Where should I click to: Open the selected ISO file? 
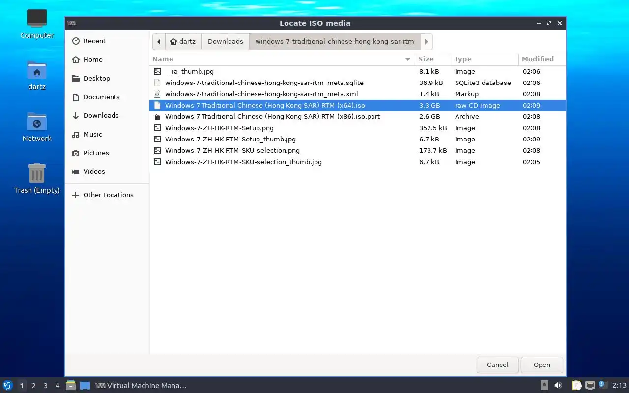pos(542,365)
